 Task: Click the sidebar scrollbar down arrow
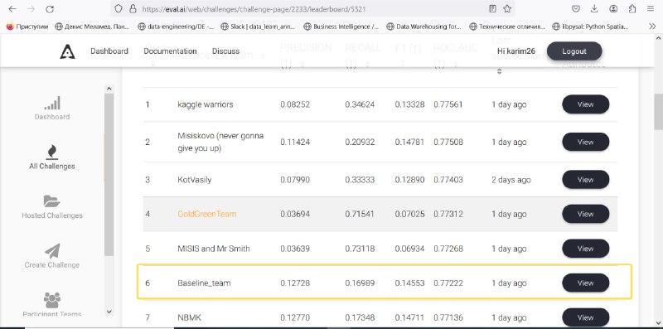[x=109, y=312]
